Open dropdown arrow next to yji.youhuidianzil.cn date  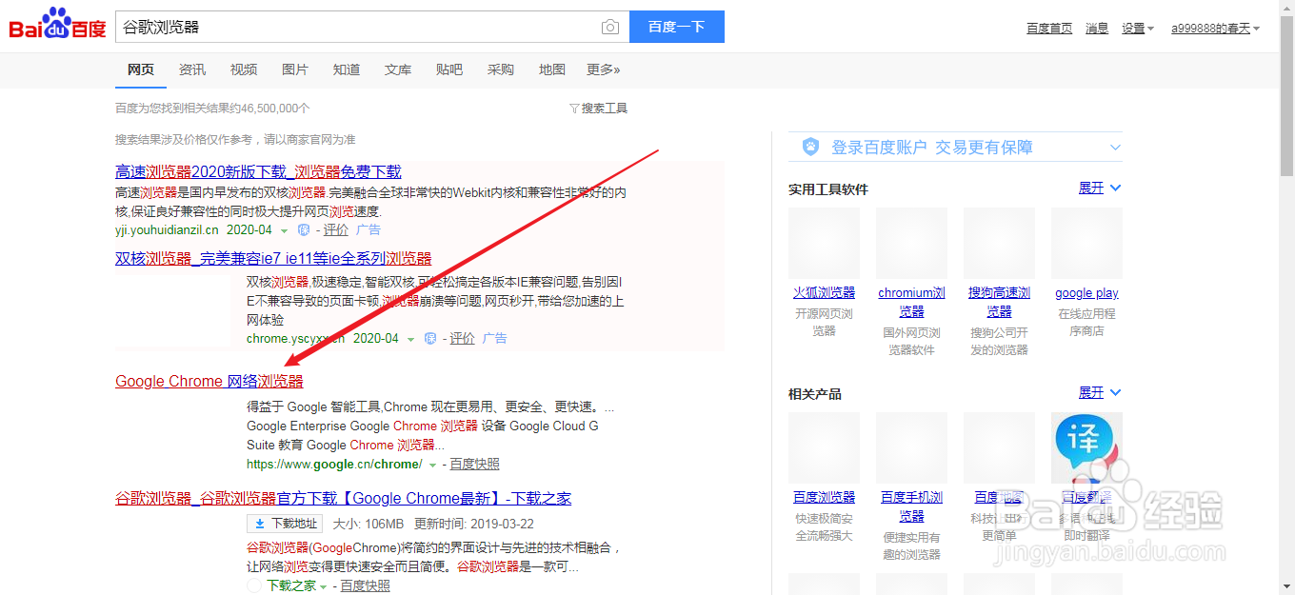pos(284,231)
